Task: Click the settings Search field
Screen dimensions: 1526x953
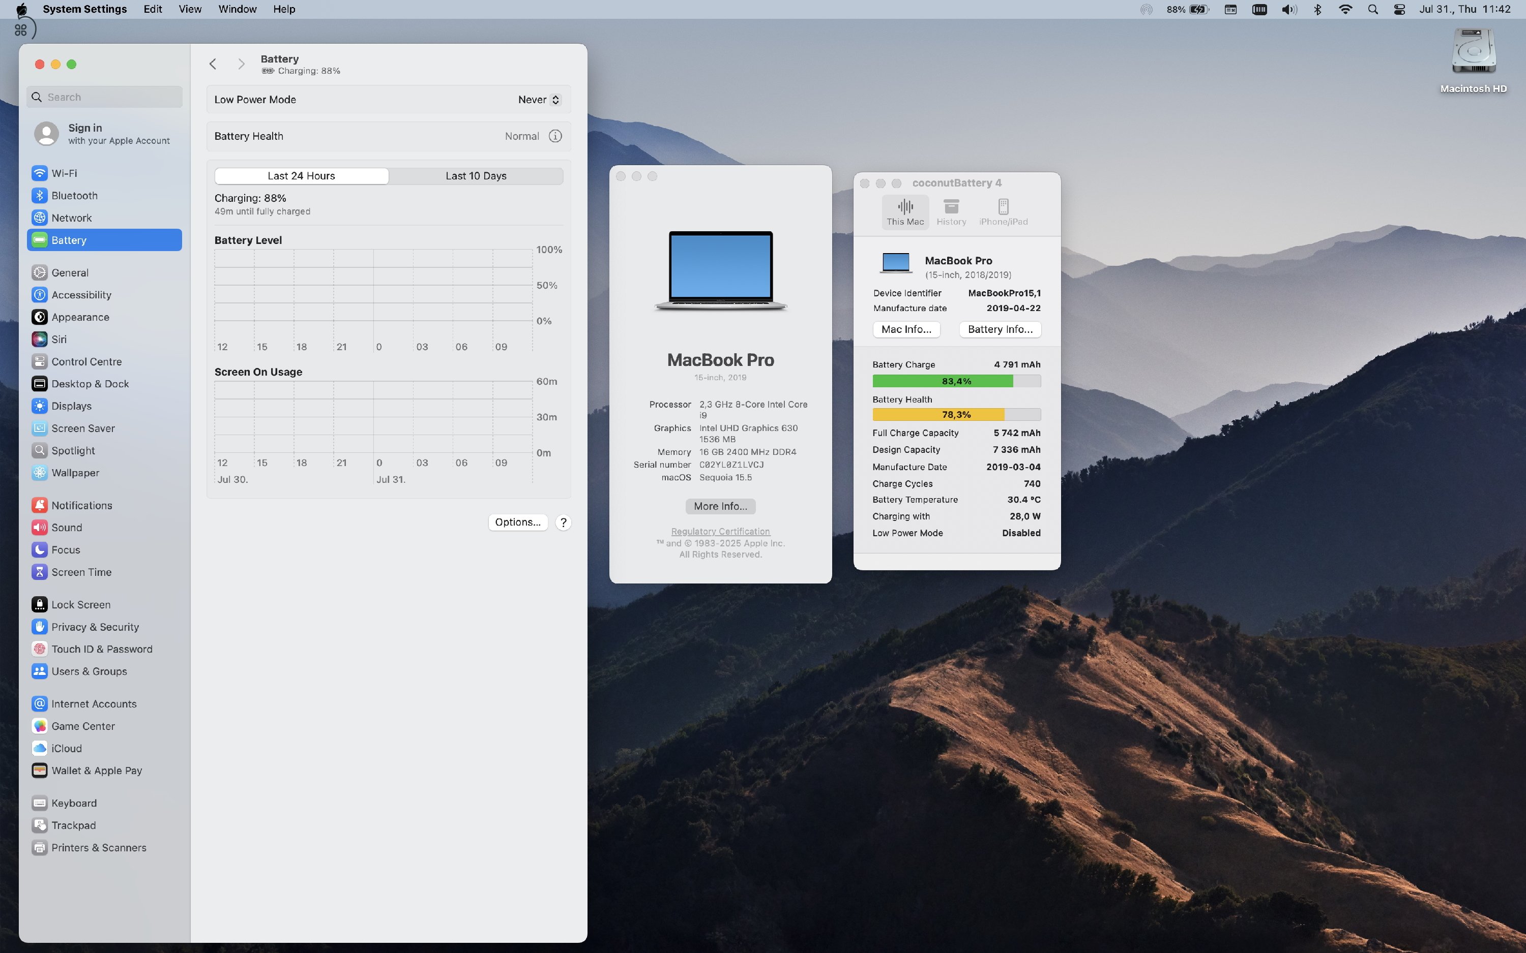Action: [105, 97]
